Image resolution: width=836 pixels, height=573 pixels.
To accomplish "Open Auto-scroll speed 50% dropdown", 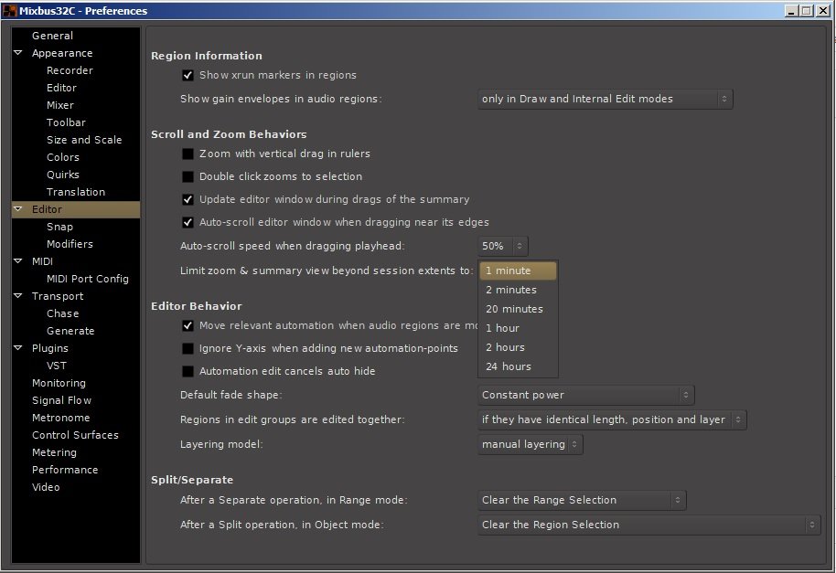I will click(x=503, y=246).
